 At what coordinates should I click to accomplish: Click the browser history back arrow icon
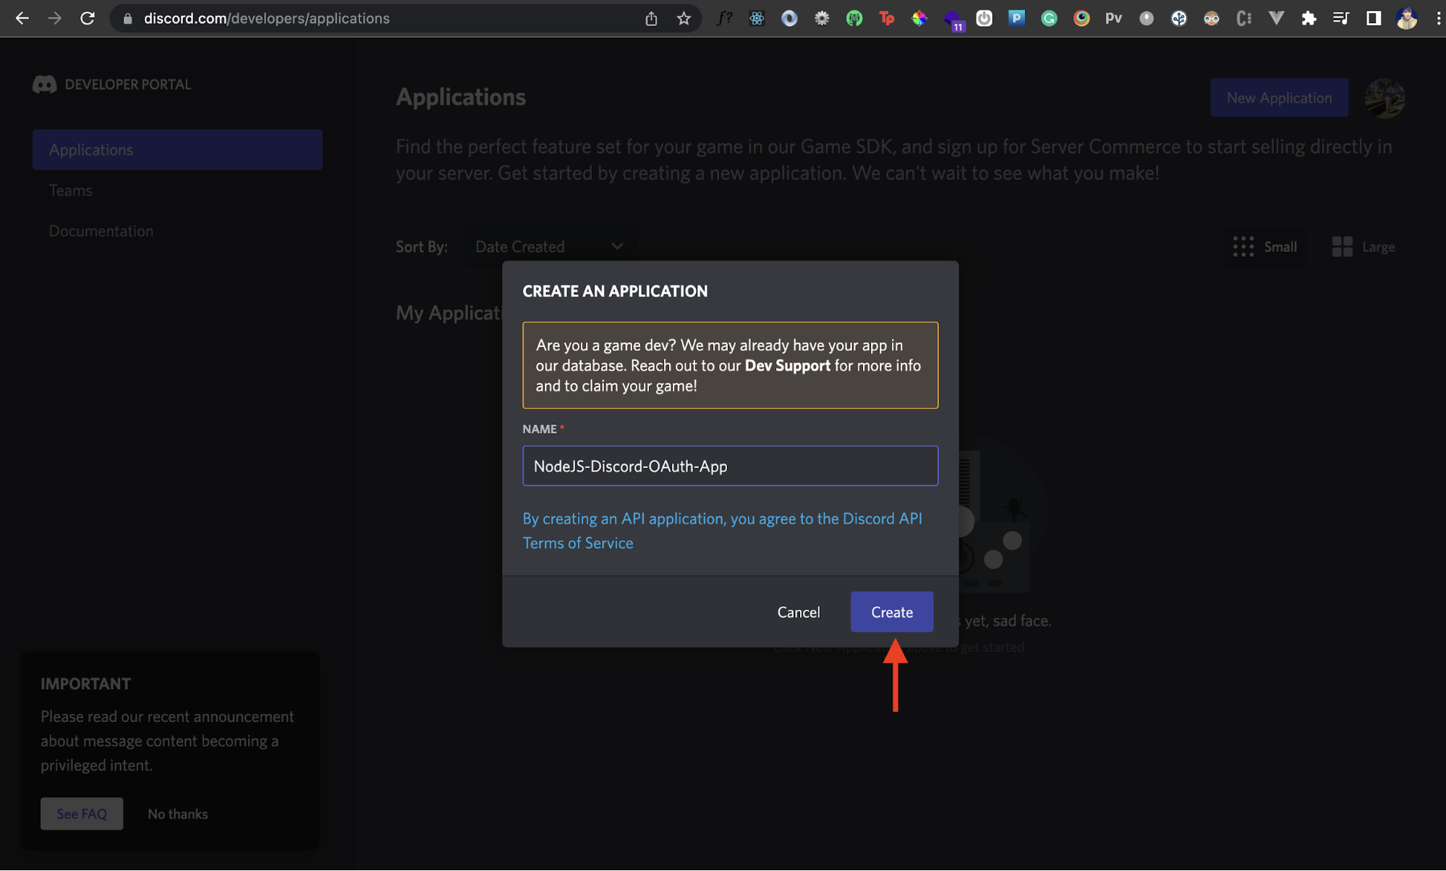(22, 19)
